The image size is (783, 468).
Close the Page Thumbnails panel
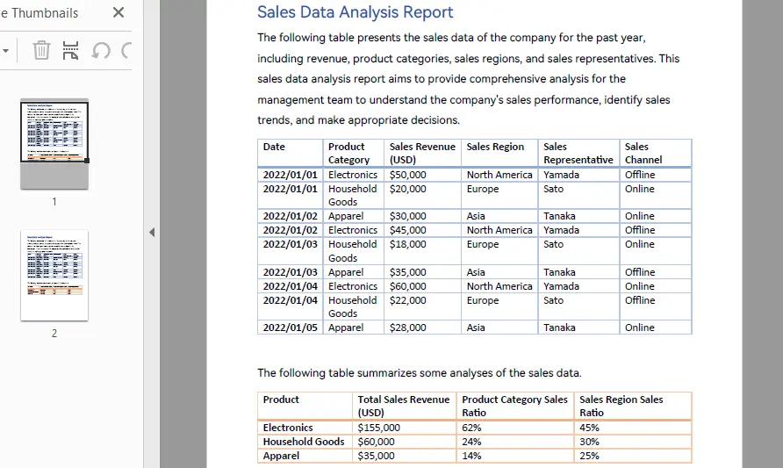[x=119, y=13]
